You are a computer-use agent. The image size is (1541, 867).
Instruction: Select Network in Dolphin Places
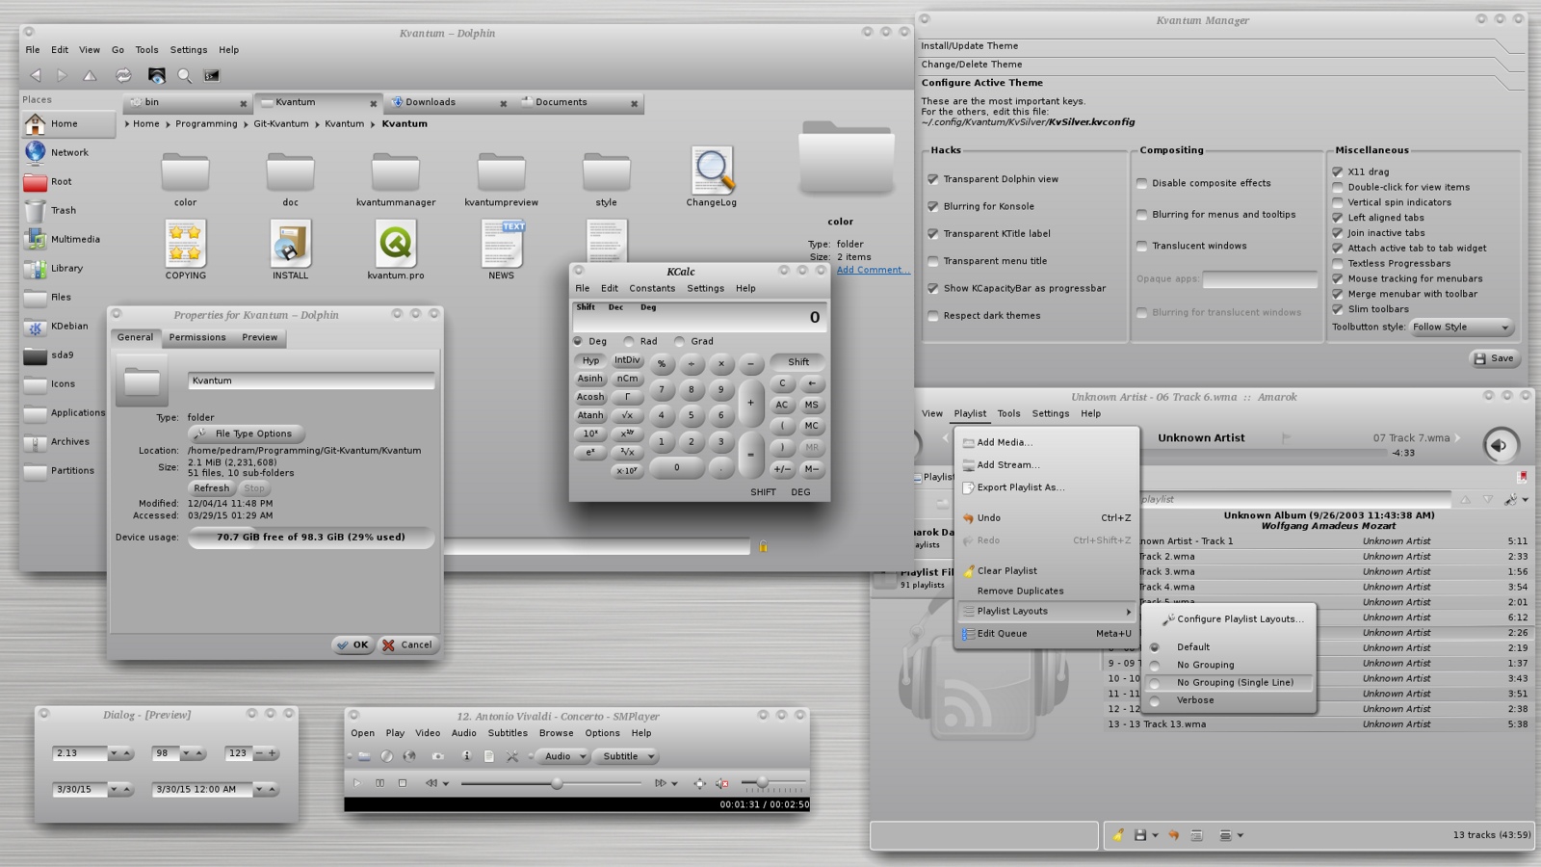click(68, 152)
